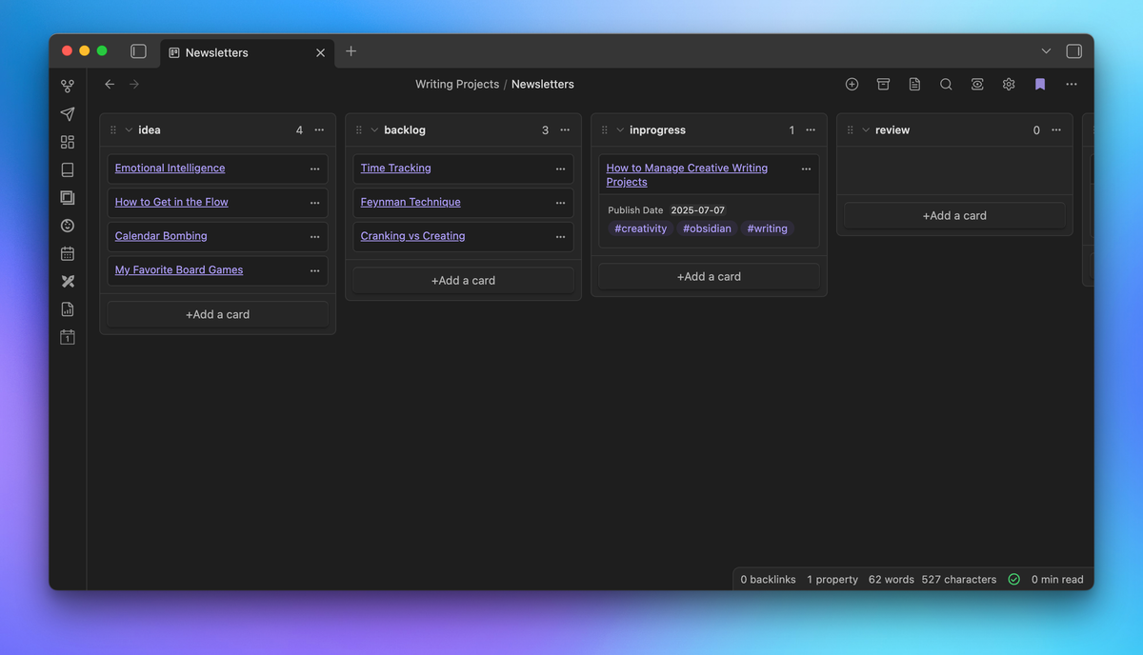Toggle the eye icon in the header toolbar

(976, 84)
